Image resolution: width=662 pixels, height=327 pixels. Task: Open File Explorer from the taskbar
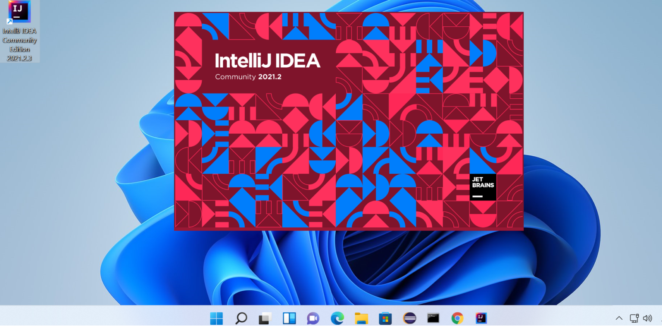tap(362, 318)
